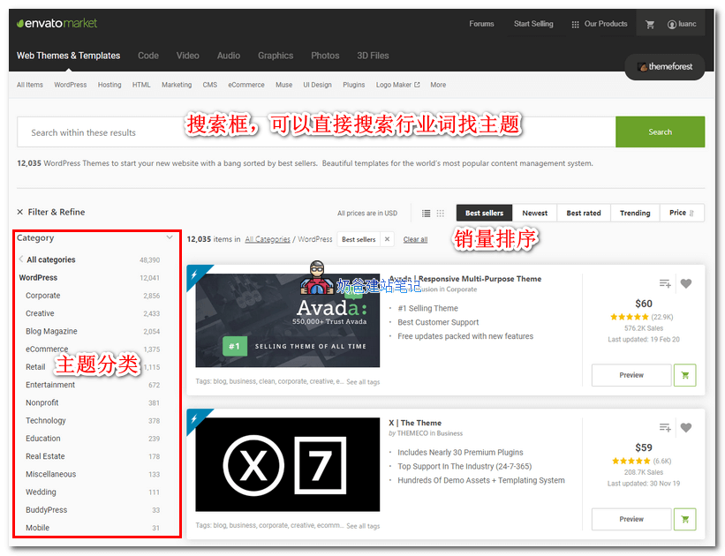The image size is (725, 556).
Task: Favorite X | The Theme
Action: (x=686, y=427)
